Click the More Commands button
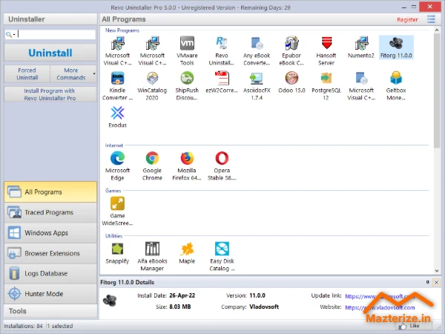Image resolution: width=445 pixels, height=334 pixels. point(71,73)
